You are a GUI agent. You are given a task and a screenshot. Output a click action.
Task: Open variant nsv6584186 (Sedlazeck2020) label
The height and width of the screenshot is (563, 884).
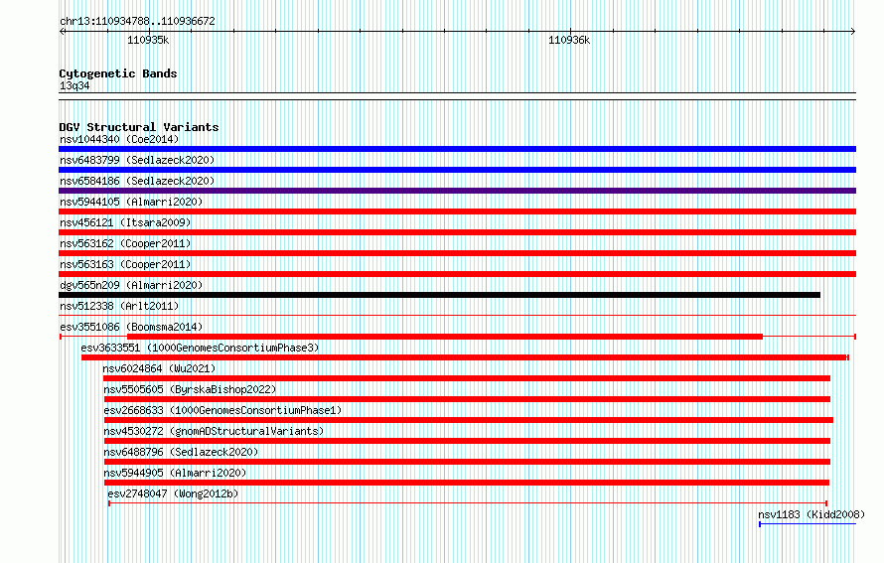click(137, 181)
